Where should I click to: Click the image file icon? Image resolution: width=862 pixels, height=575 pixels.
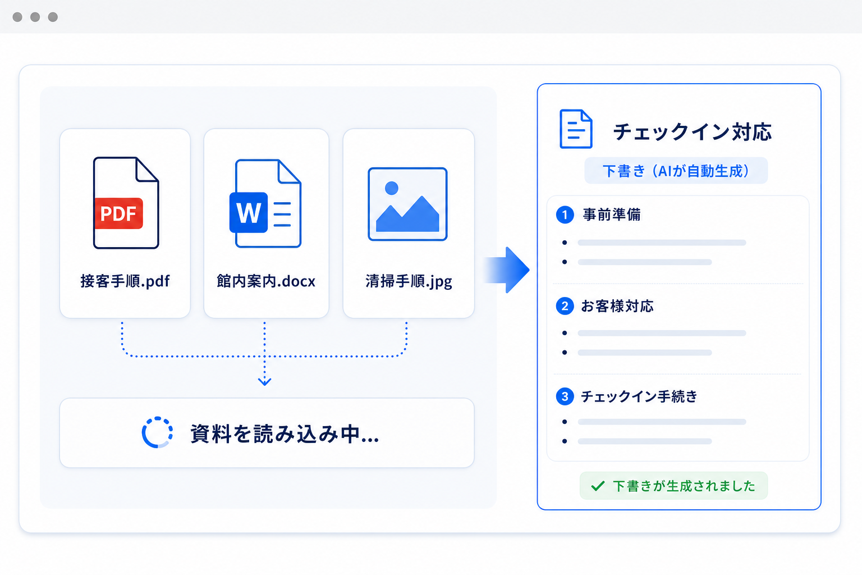pyautogui.click(x=407, y=204)
